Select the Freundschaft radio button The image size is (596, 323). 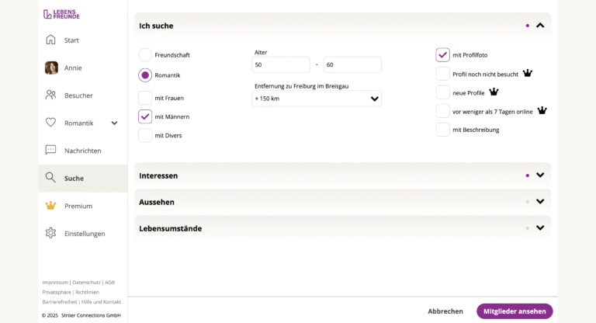(x=145, y=55)
